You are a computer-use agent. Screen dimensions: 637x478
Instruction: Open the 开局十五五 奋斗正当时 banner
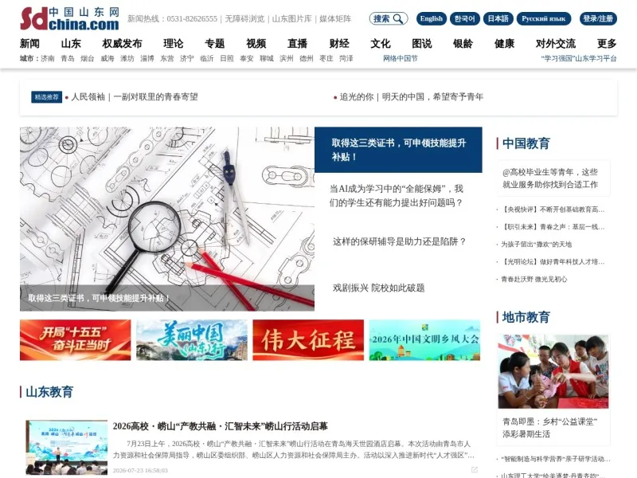(x=75, y=340)
